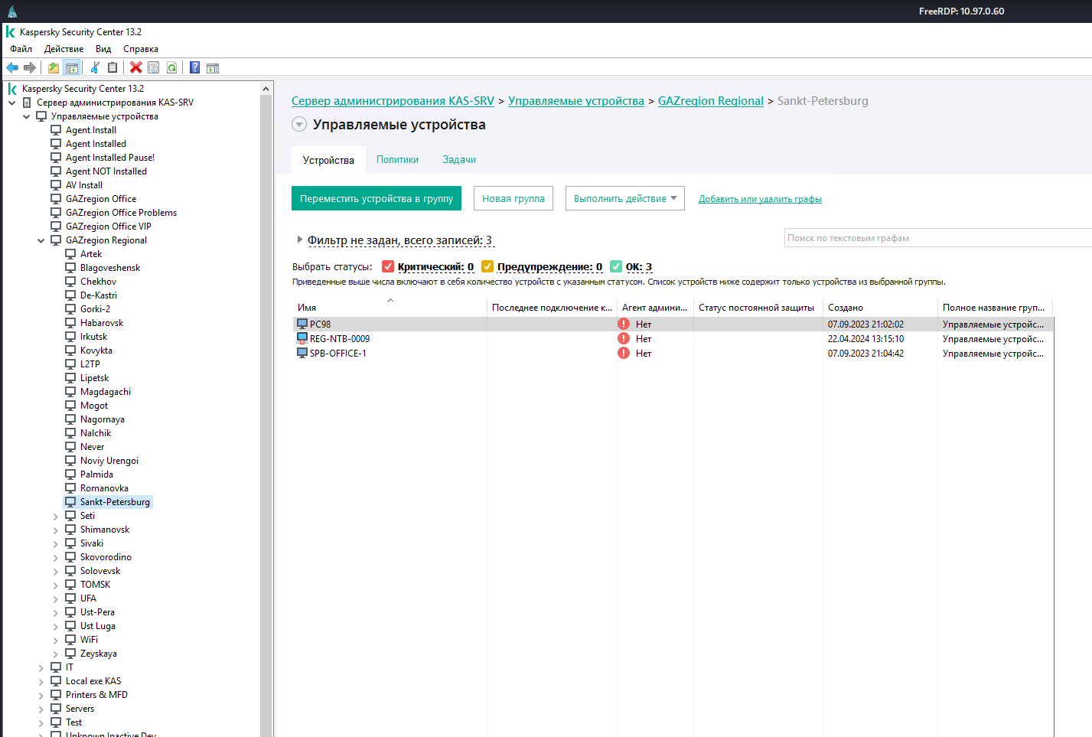Screen dimensions: 1092x737
Task: Click the Back arrow toolbar icon
Action: point(12,67)
